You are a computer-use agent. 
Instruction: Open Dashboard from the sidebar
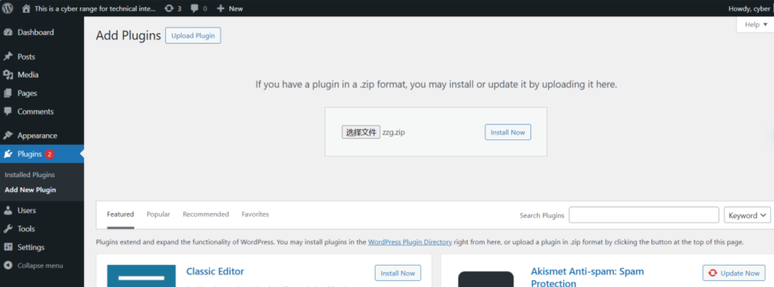click(x=35, y=32)
